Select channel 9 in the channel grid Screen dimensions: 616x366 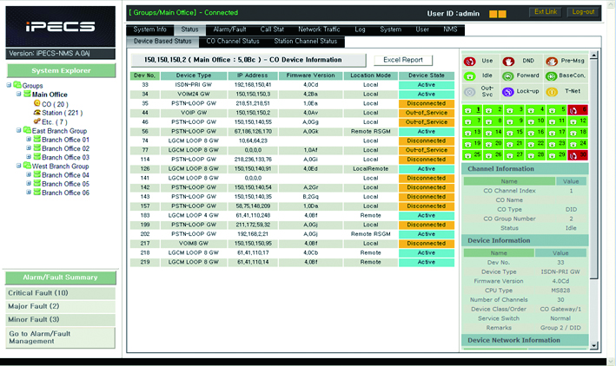pos(514,121)
